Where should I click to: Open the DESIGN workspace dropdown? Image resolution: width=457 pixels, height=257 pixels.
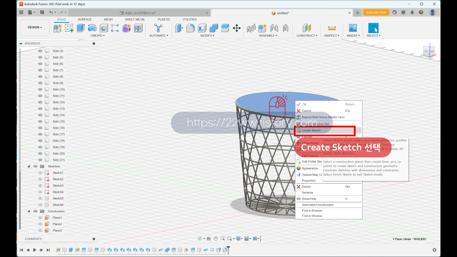[x=35, y=27]
